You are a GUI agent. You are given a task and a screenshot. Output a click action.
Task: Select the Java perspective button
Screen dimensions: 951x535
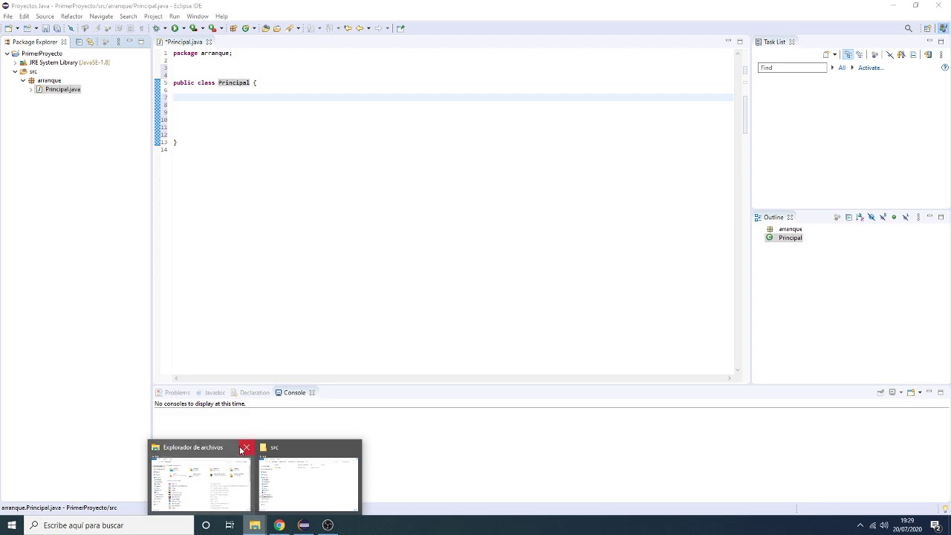(x=943, y=28)
